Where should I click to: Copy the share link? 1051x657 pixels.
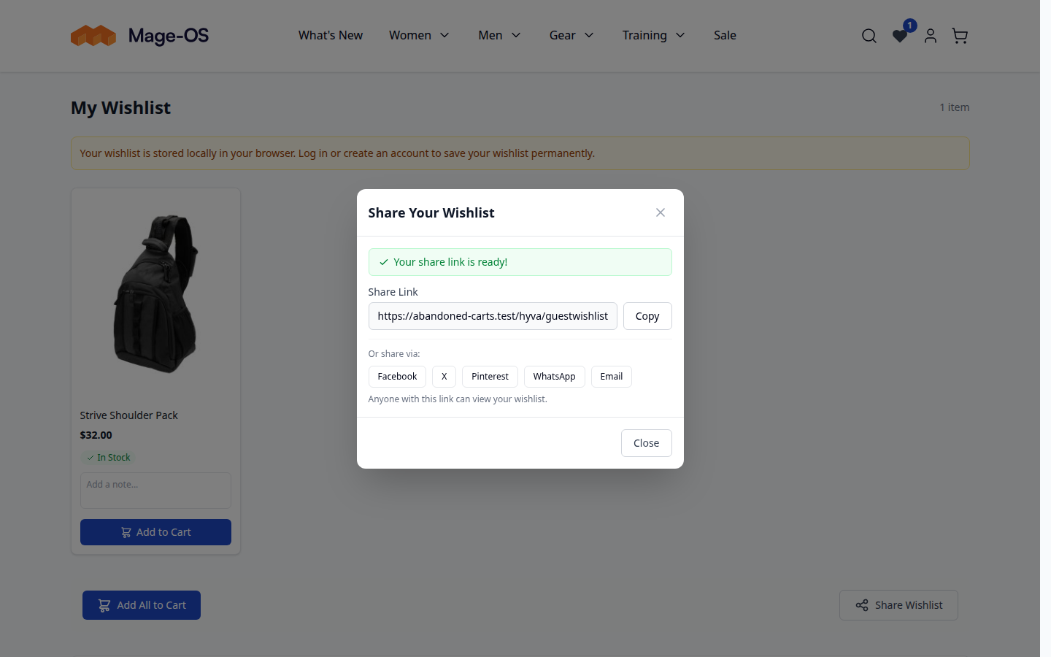tap(647, 316)
